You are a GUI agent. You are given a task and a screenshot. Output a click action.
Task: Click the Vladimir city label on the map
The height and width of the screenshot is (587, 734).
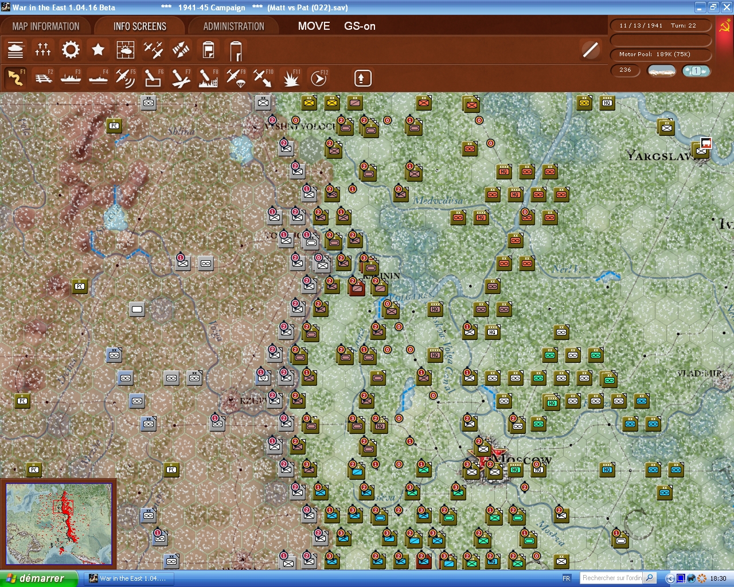(698, 374)
